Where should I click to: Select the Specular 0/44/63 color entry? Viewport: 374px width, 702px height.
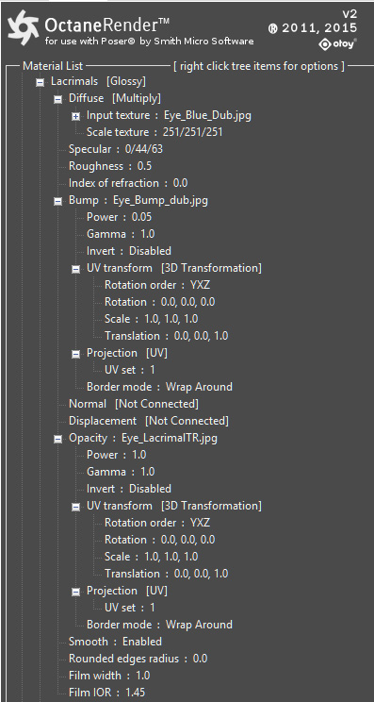tap(116, 149)
